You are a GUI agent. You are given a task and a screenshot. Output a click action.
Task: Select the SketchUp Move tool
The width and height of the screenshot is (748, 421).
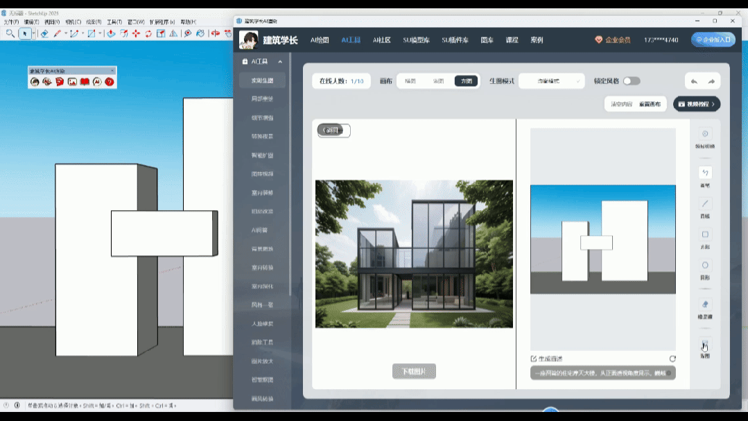[136, 33]
